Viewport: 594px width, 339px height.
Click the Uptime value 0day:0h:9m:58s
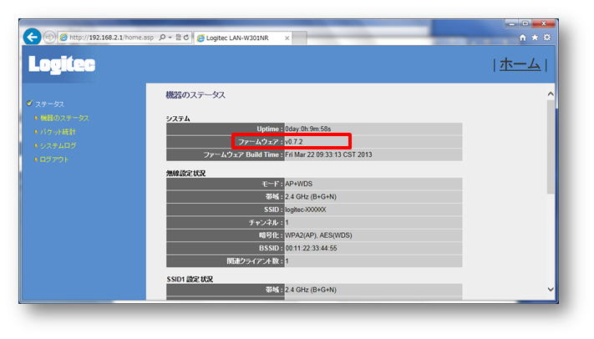tap(308, 129)
